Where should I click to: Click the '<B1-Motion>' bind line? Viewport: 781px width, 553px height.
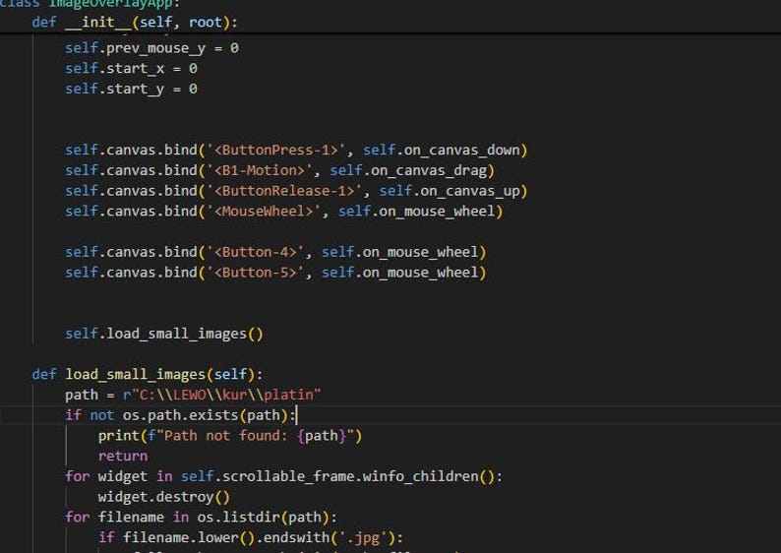click(x=279, y=170)
